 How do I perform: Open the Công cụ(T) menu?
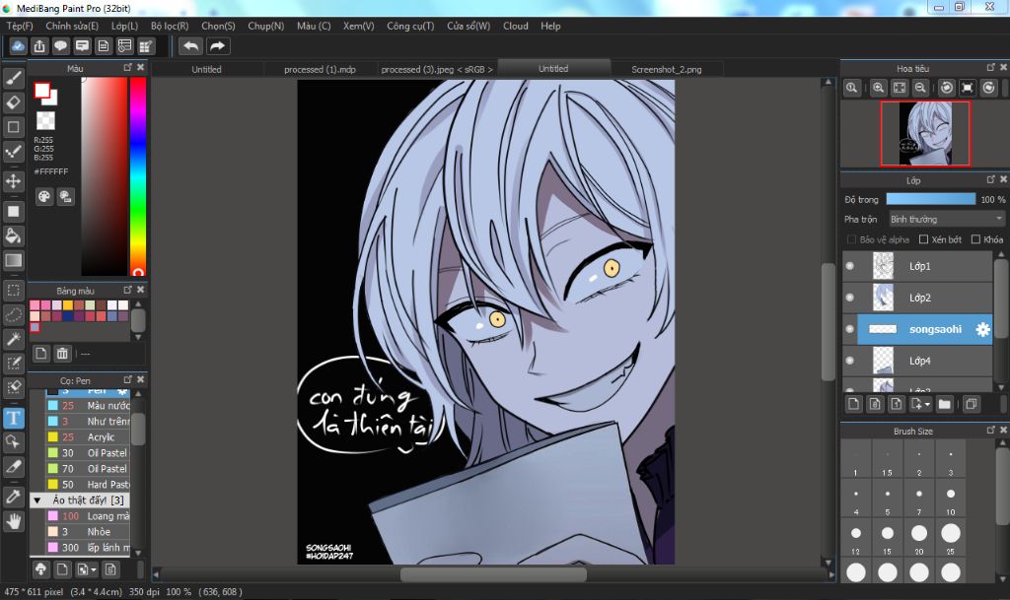(x=410, y=26)
